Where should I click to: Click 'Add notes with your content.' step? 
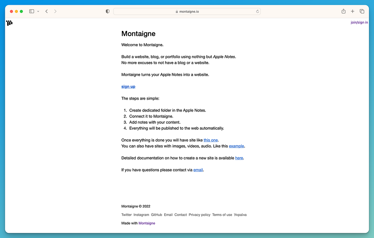tap(155, 122)
